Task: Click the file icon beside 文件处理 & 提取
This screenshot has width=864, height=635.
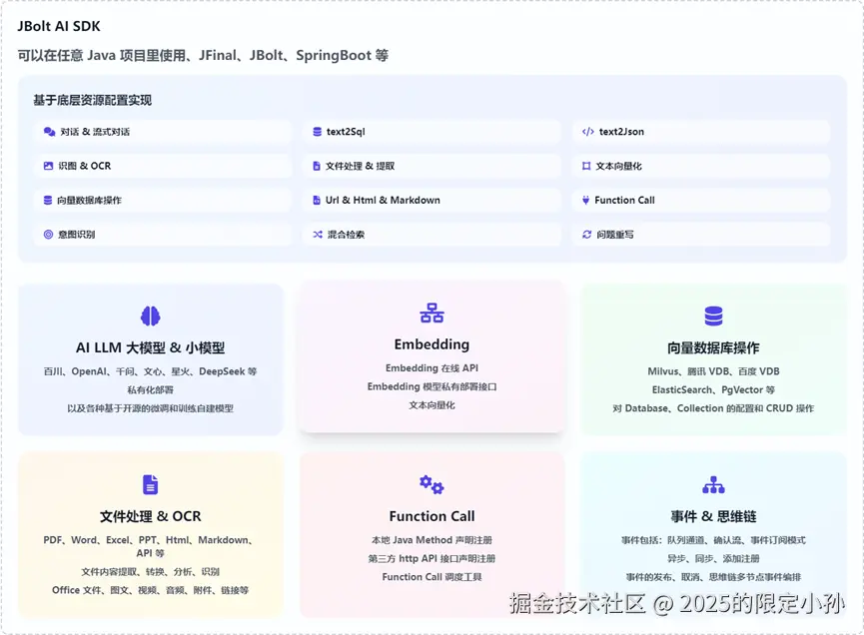Action: click(317, 166)
